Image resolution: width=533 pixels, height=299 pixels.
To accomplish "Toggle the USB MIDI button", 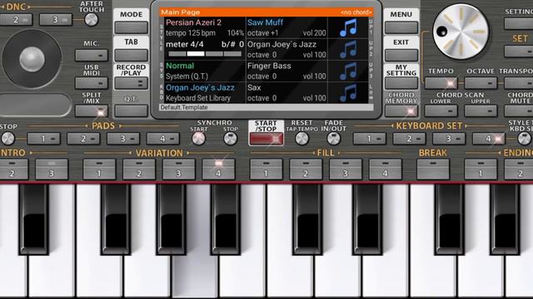I will point(92,83).
